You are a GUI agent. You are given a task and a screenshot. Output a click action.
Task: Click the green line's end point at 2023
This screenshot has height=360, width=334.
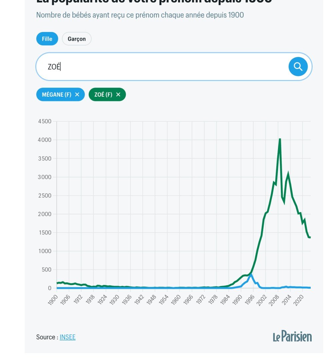[x=310, y=237]
